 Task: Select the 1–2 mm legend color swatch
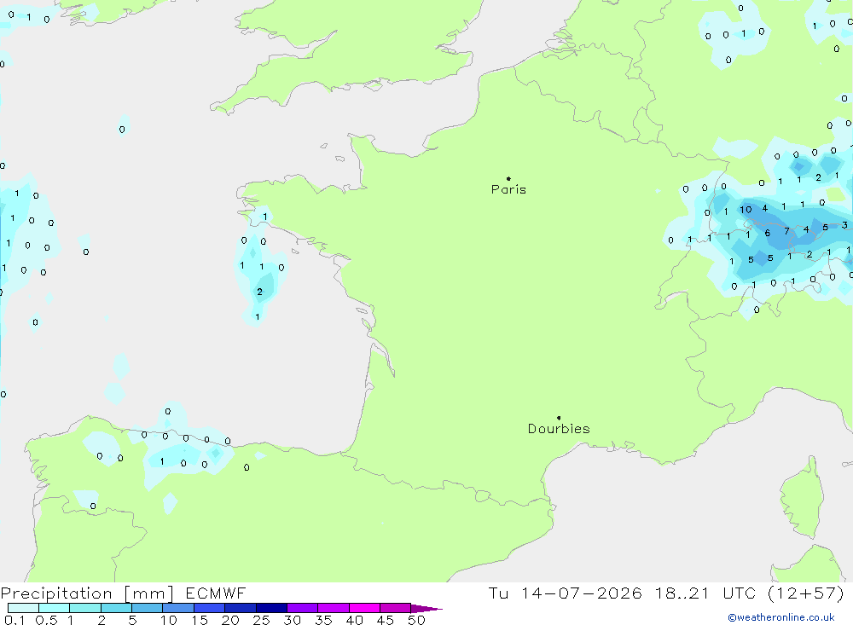point(85,608)
